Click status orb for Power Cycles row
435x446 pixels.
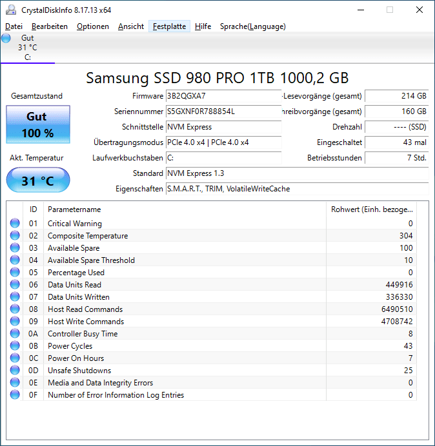tap(15, 345)
